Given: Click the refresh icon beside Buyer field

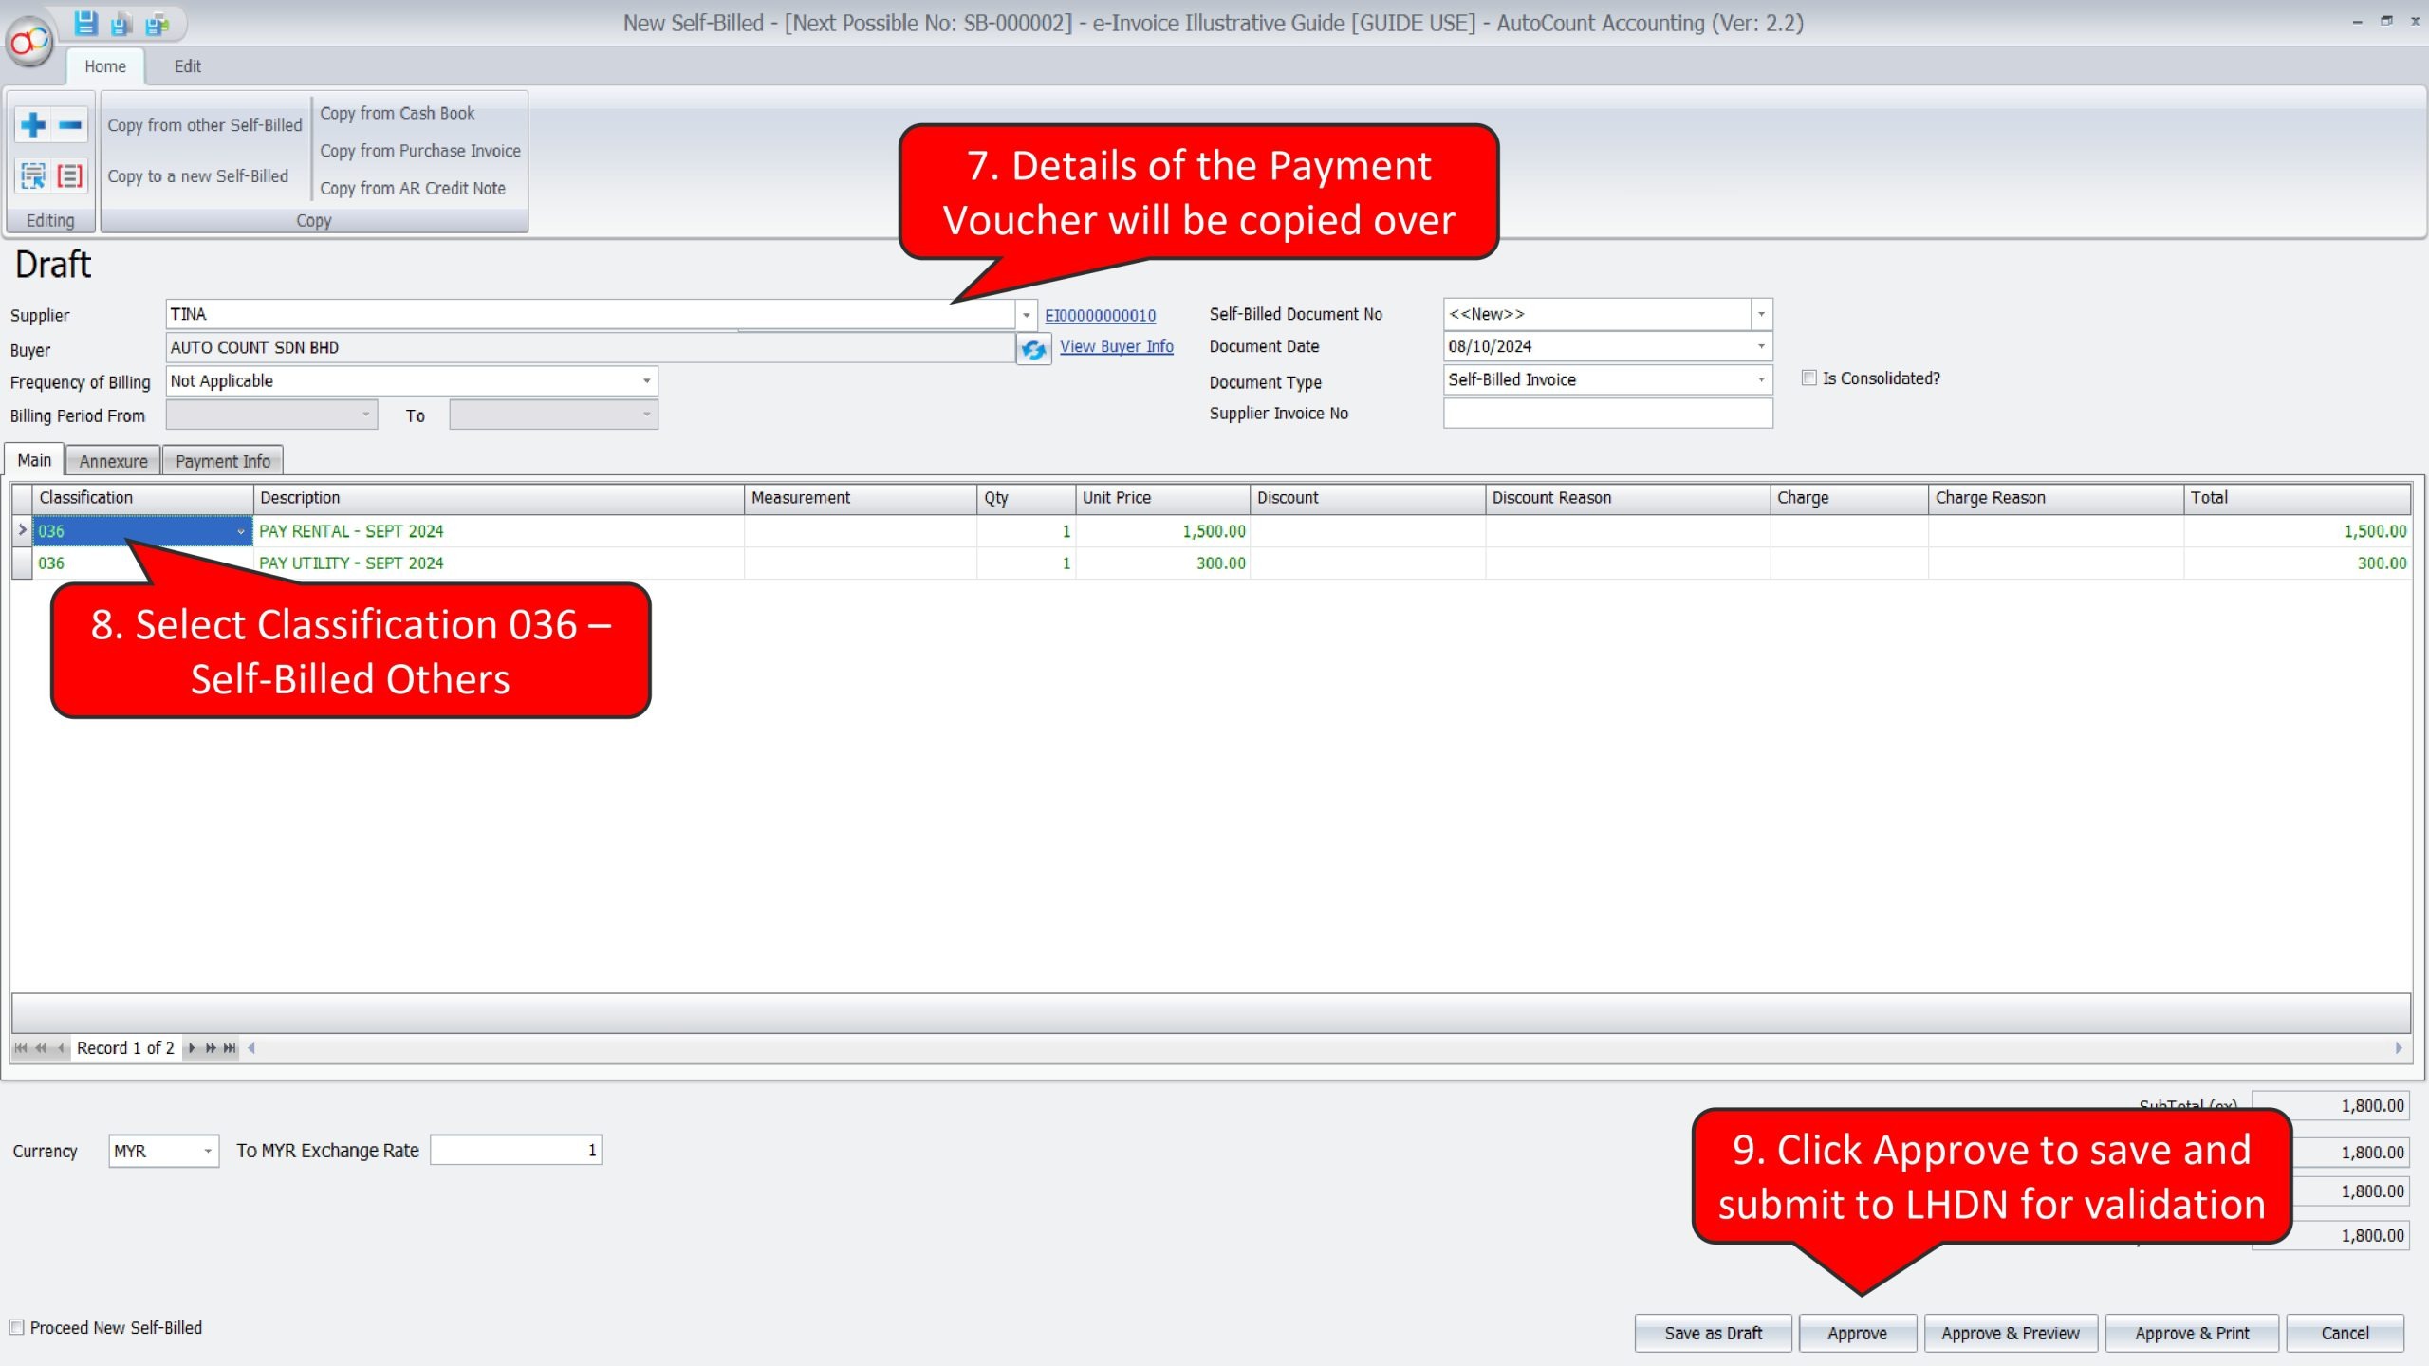Looking at the screenshot, I should point(1033,349).
